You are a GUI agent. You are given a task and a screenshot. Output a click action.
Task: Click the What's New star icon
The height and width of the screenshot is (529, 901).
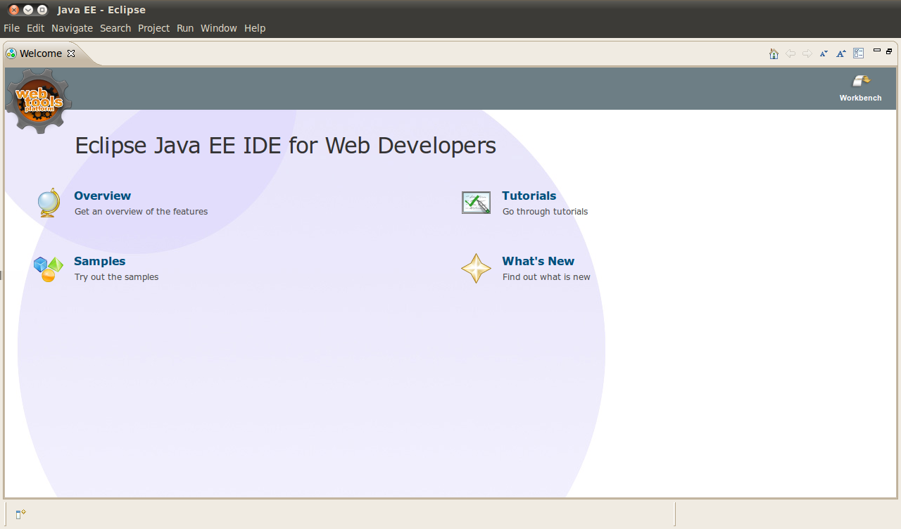click(476, 269)
